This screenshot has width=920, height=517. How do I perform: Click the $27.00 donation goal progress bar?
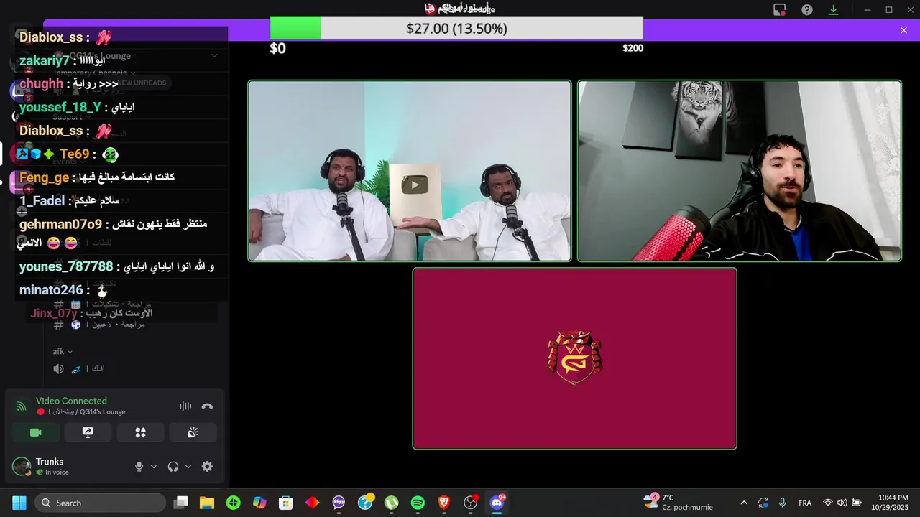pyautogui.click(x=456, y=29)
